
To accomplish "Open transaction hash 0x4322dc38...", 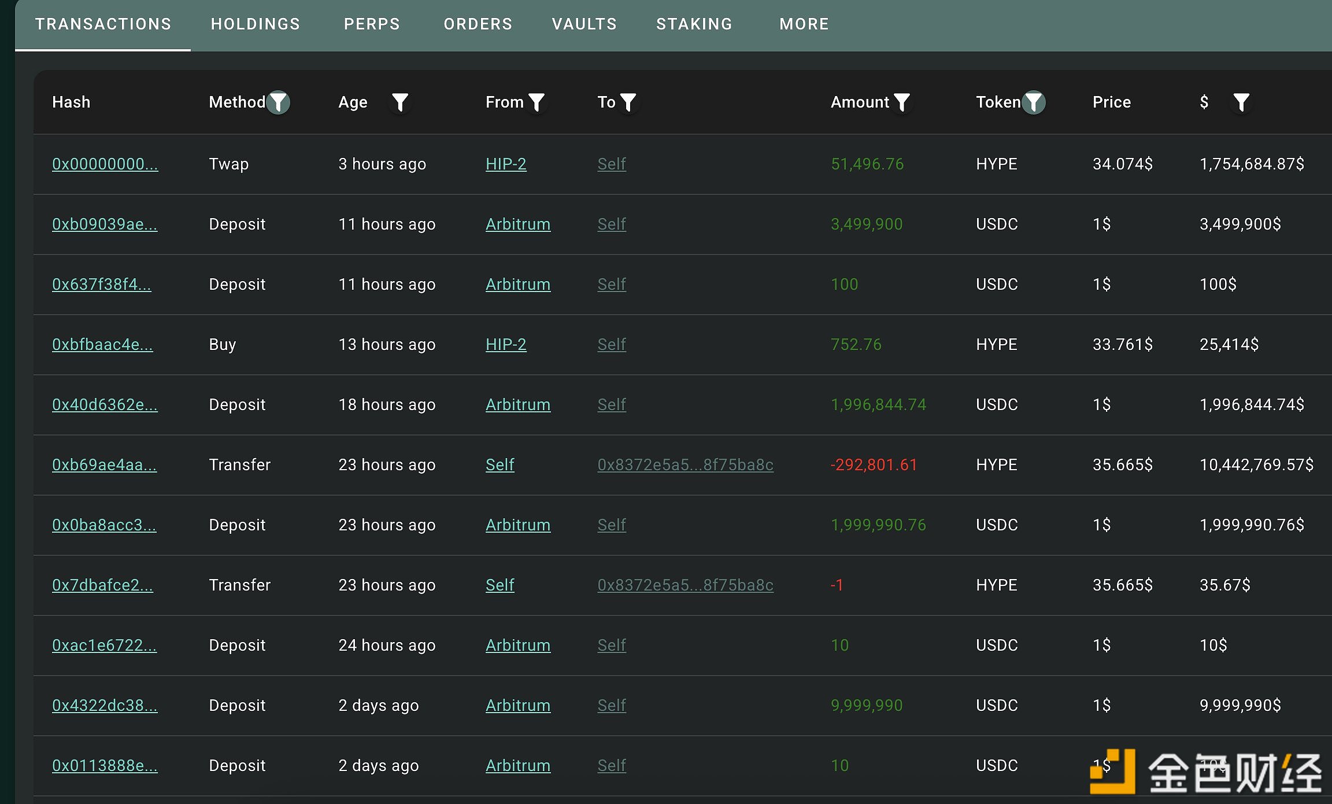I will pos(105,706).
